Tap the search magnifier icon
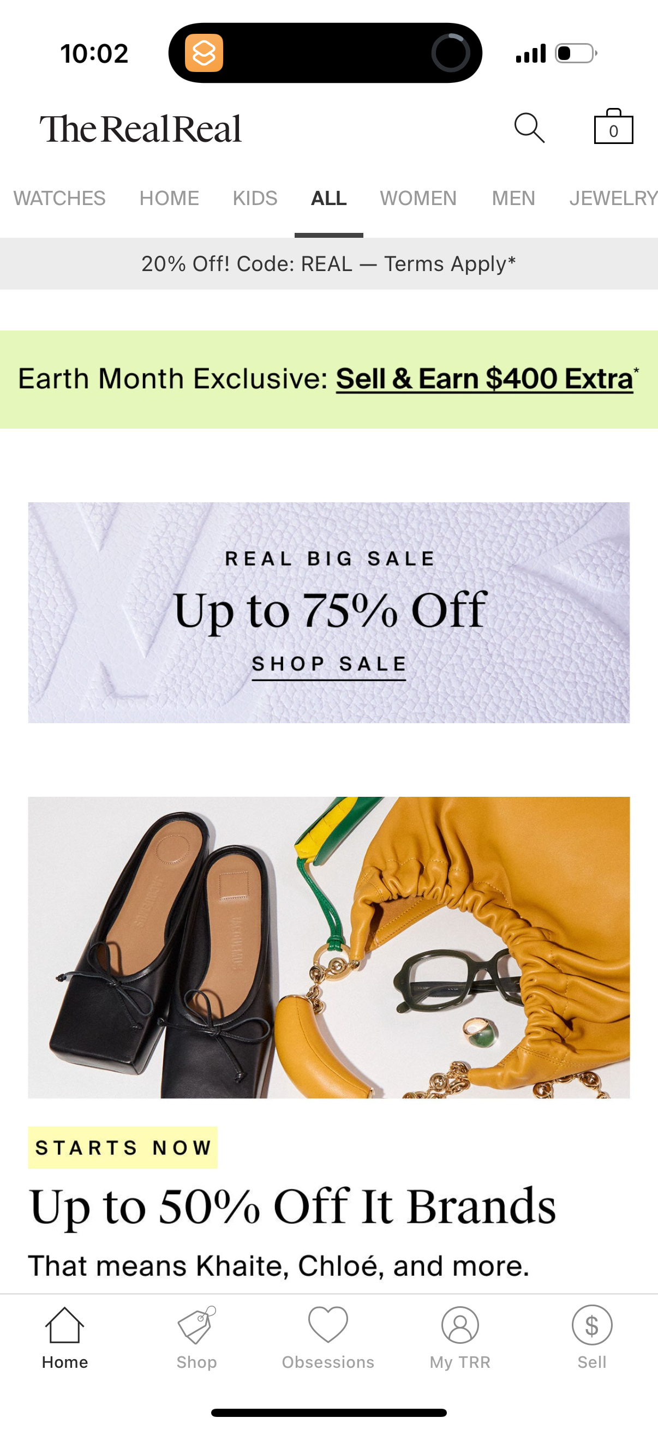 529,128
